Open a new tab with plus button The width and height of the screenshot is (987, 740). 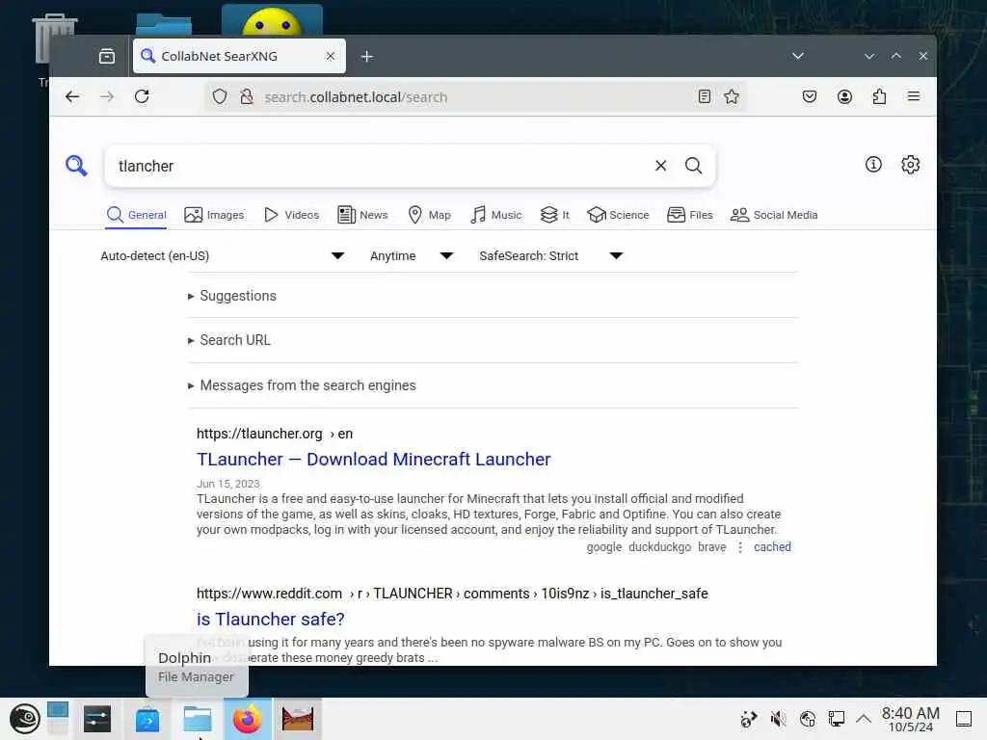[367, 57]
